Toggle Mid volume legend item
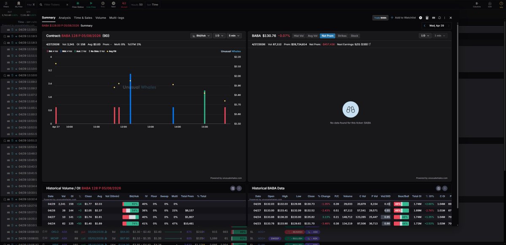This screenshot has width=506, height=245. pos(65,51)
